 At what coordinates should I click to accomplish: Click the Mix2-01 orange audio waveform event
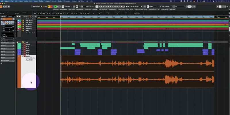click(x=137, y=71)
